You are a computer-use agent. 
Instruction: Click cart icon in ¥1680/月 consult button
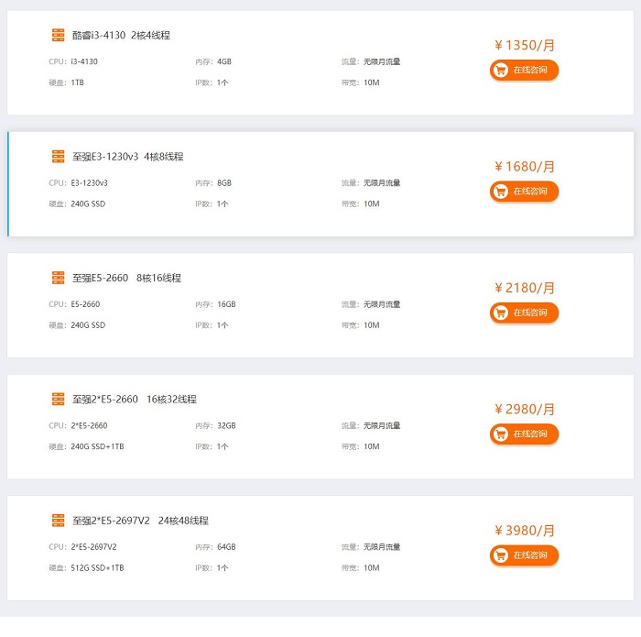pos(500,191)
